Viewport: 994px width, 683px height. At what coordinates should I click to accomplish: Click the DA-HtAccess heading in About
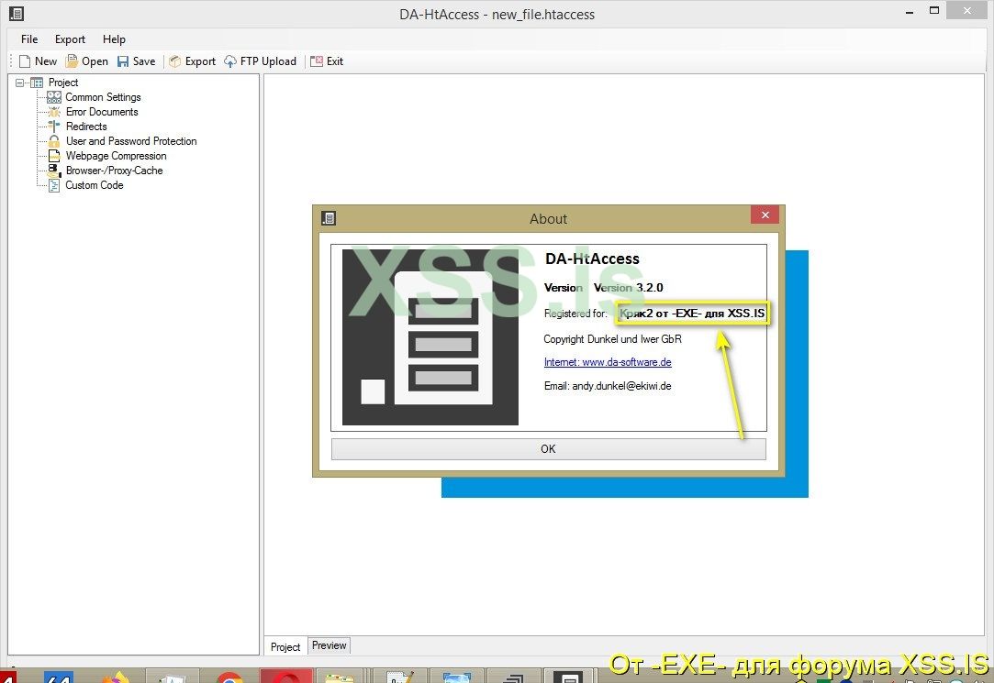click(592, 259)
